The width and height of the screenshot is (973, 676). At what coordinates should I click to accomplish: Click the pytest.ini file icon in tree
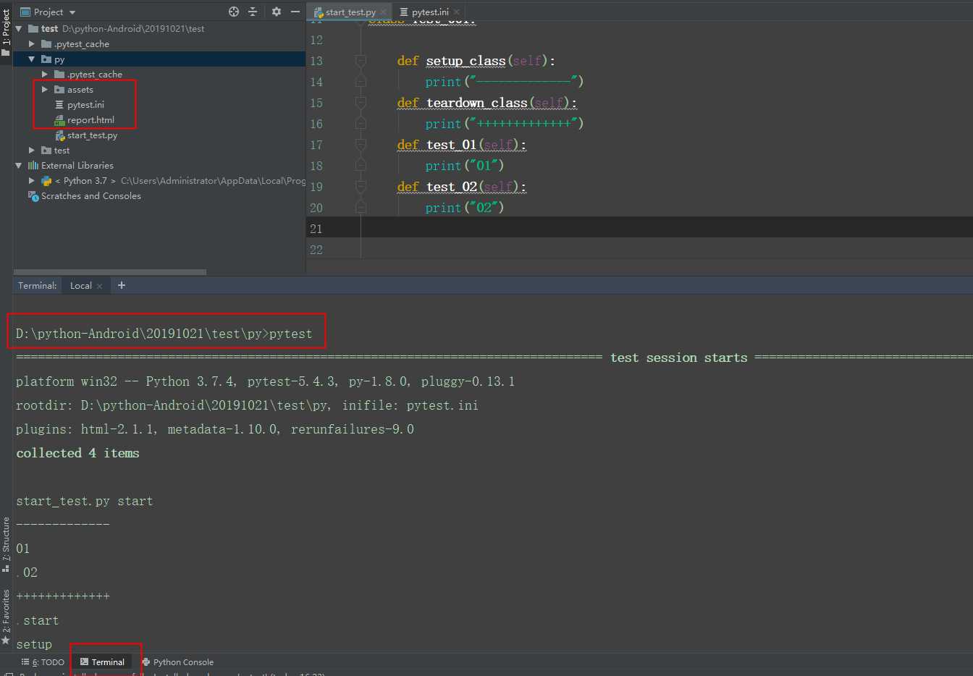59,105
